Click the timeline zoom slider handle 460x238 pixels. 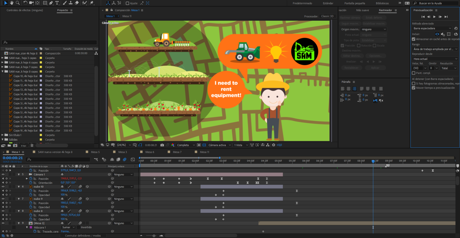coord(154,236)
